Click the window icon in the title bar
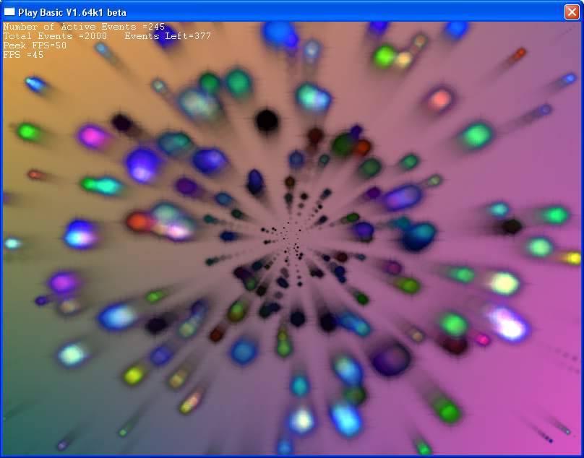The height and width of the screenshot is (458, 584). click(9, 12)
